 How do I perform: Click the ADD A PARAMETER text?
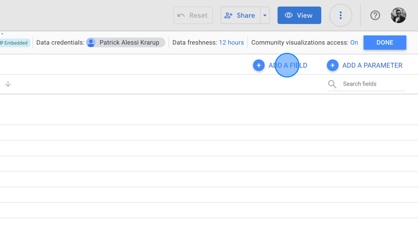[x=372, y=65]
